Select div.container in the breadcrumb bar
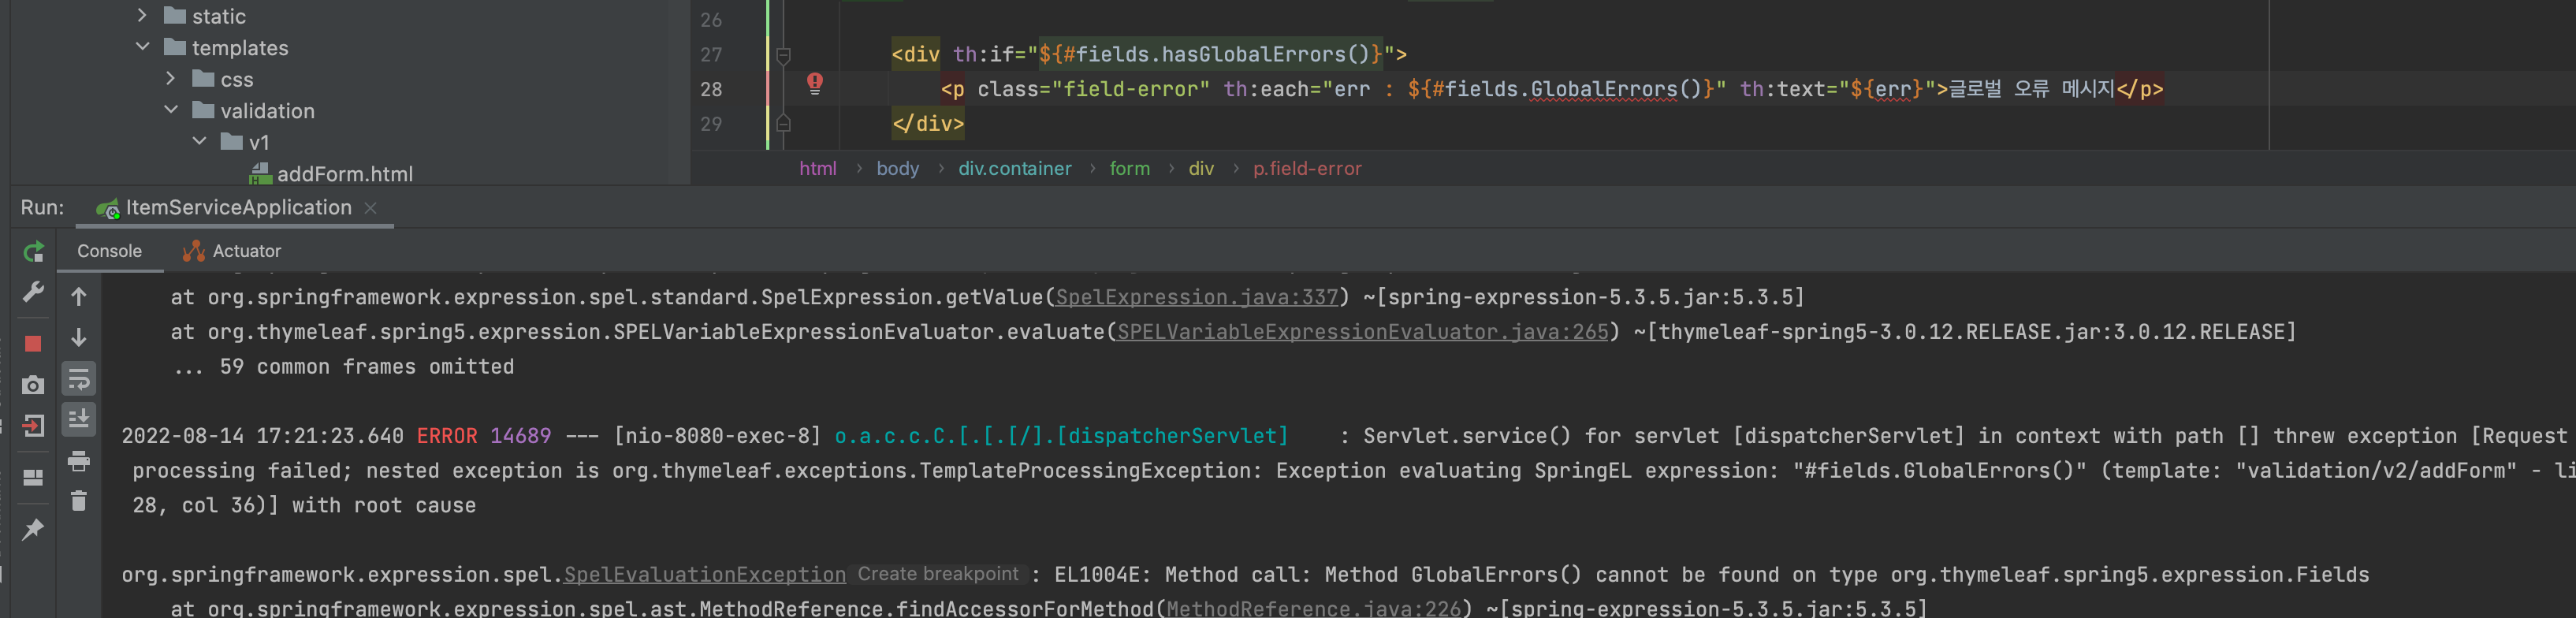Screen dimensions: 2576x618 pyautogui.click(x=1014, y=169)
